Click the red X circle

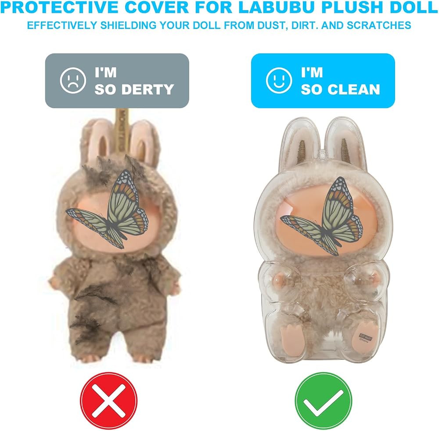(x=108, y=400)
